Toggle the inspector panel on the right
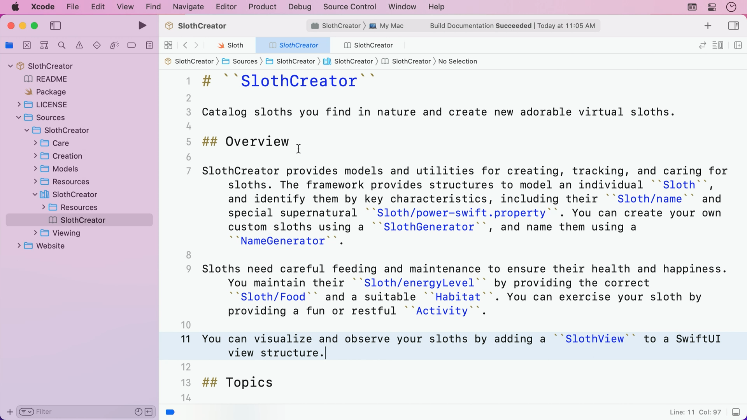The height and width of the screenshot is (420, 747). coord(733,26)
